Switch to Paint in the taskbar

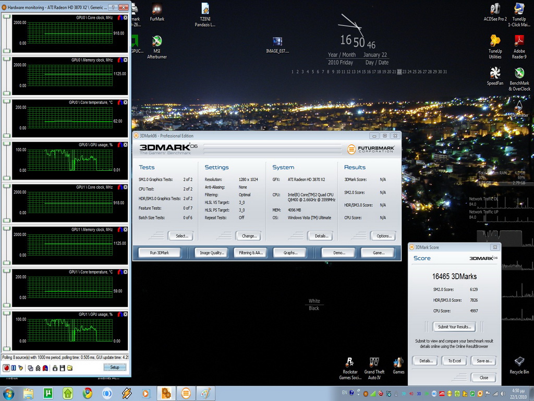tap(205, 394)
